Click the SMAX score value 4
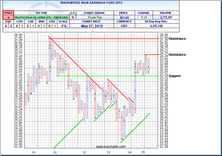The height and width of the screenshot is (156, 222). coord(9,17)
